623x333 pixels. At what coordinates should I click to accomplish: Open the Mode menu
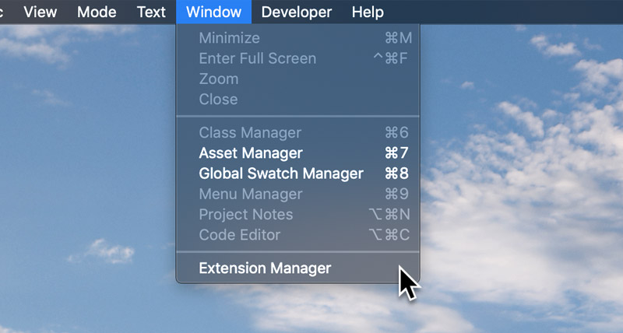point(97,12)
